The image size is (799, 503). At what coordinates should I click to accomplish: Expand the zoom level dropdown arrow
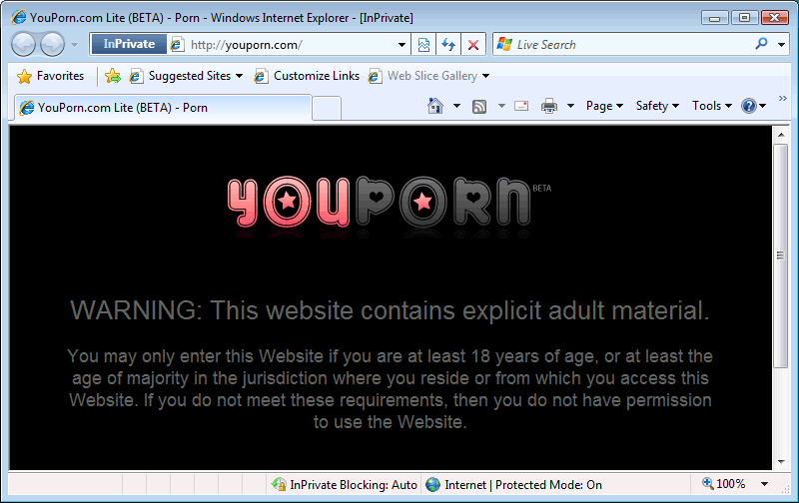click(x=764, y=484)
